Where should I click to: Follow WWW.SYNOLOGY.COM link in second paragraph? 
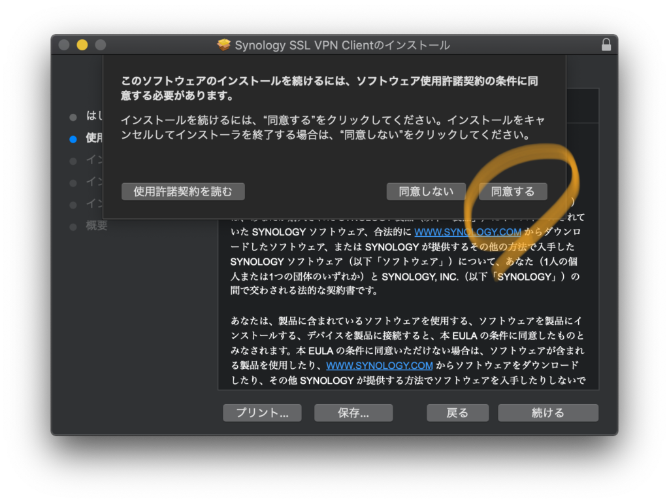point(380,365)
